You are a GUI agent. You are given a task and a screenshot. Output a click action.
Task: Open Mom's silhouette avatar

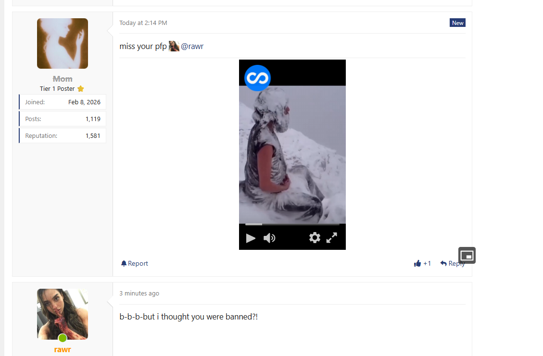(x=63, y=44)
